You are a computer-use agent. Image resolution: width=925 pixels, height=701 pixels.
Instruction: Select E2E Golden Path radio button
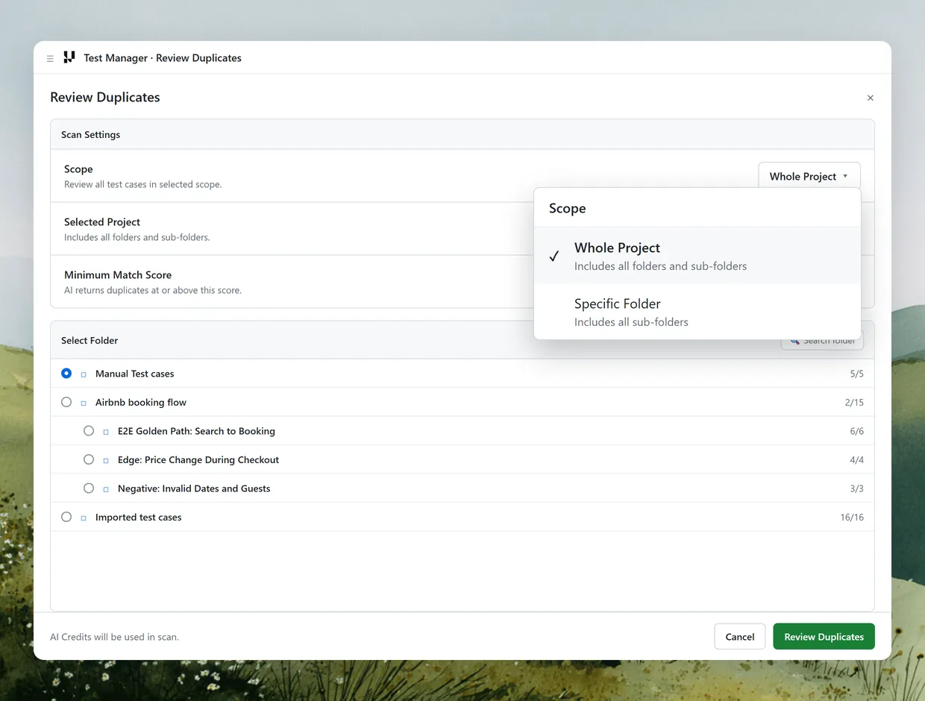(89, 430)
